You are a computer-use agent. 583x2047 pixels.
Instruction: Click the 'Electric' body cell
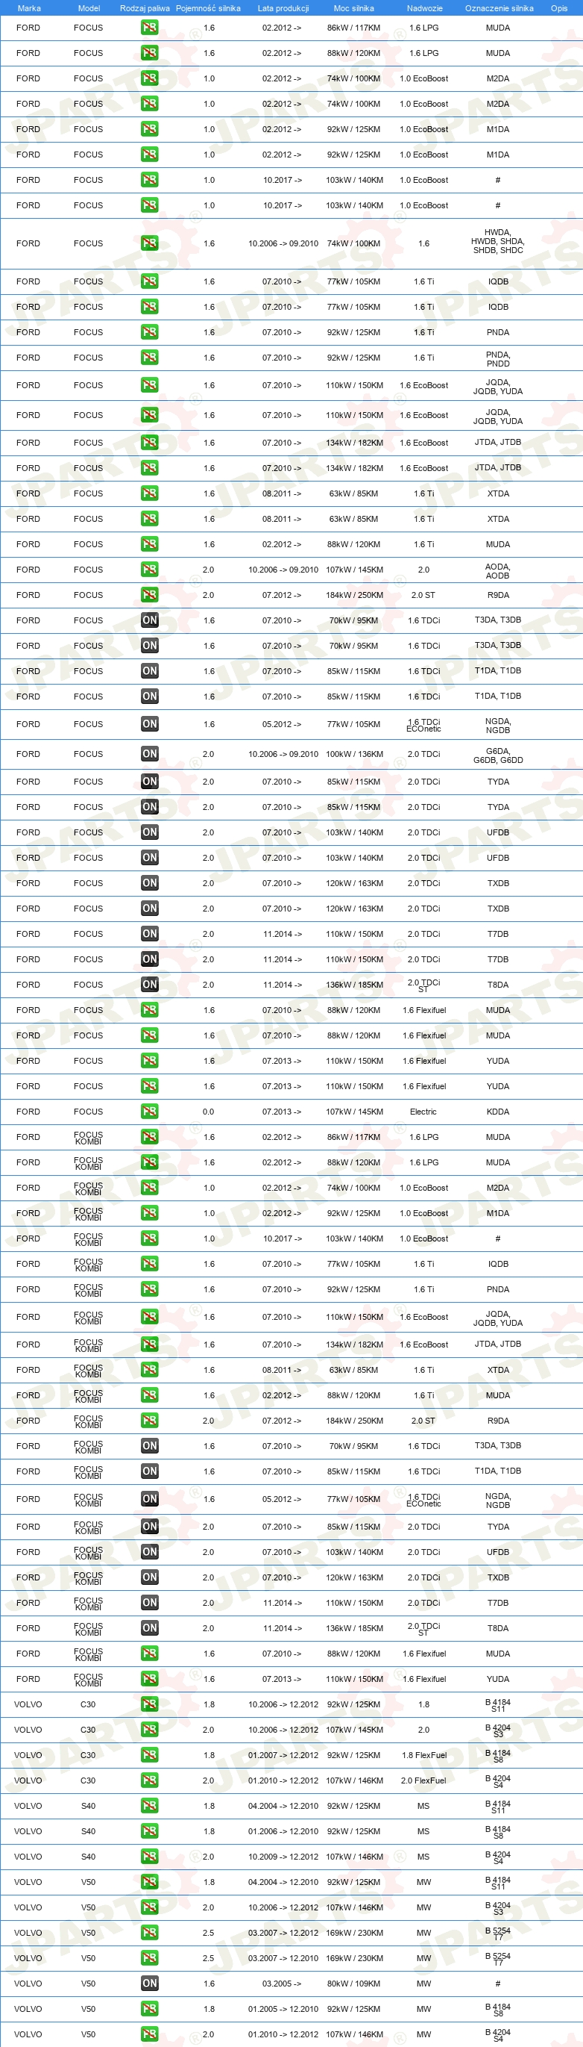pyautogui.click(x=423, y=1112)
